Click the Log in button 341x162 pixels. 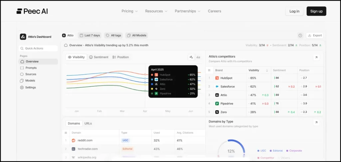click(x=294, y=11)
